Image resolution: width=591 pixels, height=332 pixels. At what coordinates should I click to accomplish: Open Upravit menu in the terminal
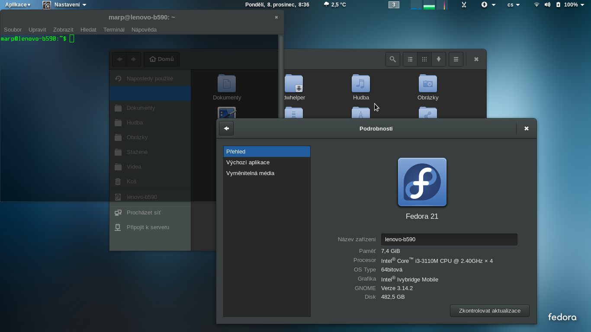(x=37, y=29)
